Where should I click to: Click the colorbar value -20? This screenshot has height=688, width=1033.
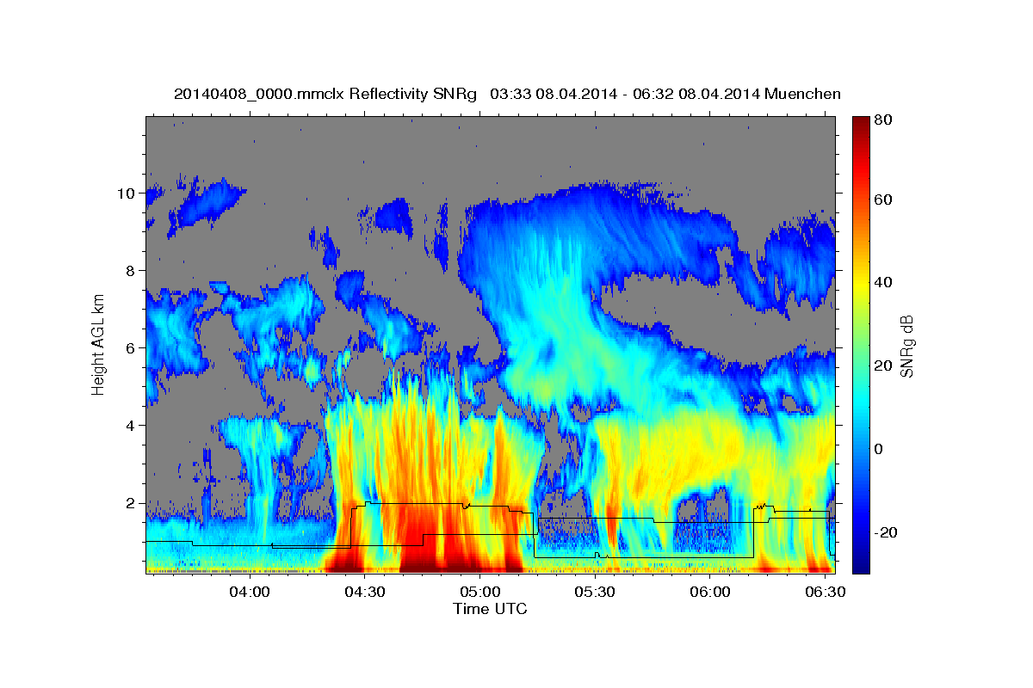pos(885,533)
